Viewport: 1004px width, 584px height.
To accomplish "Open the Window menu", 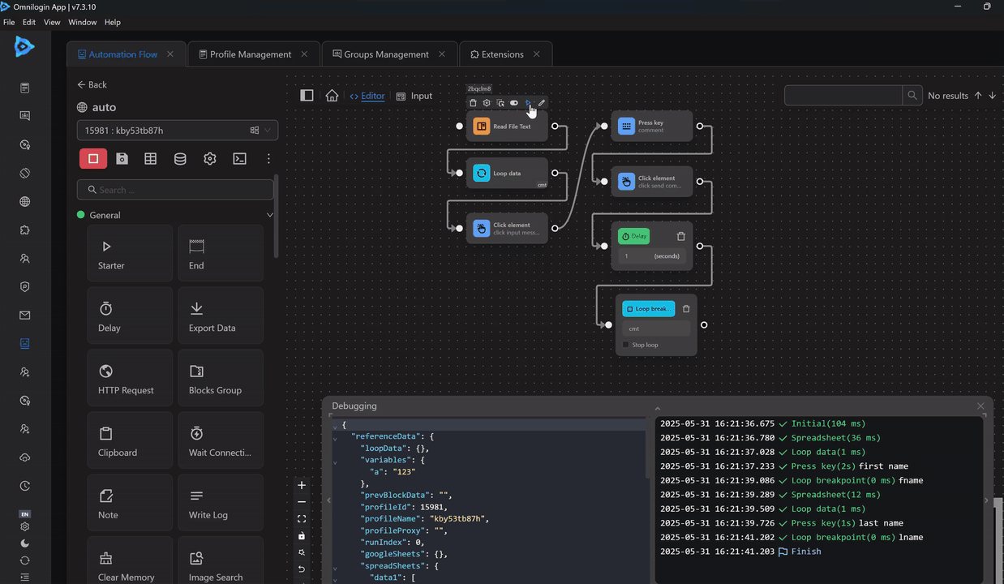I will (82, 22).
